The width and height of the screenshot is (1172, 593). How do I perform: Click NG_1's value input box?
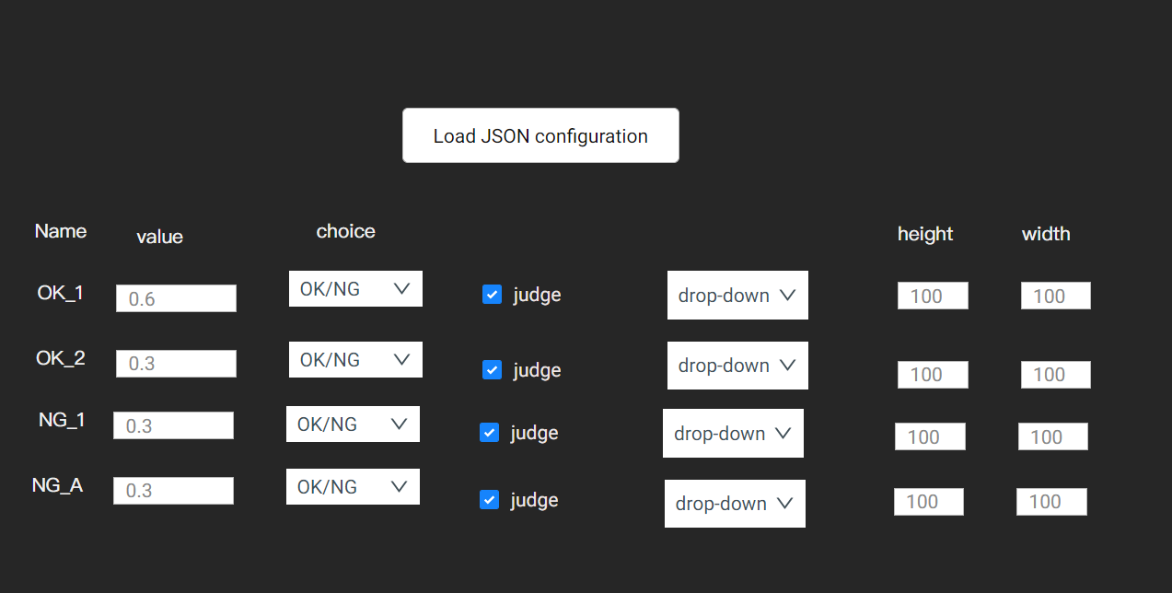coord(173,424)
